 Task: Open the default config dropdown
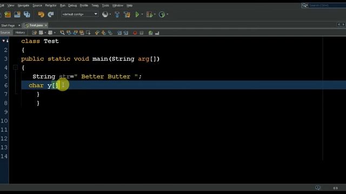(80, 15)
